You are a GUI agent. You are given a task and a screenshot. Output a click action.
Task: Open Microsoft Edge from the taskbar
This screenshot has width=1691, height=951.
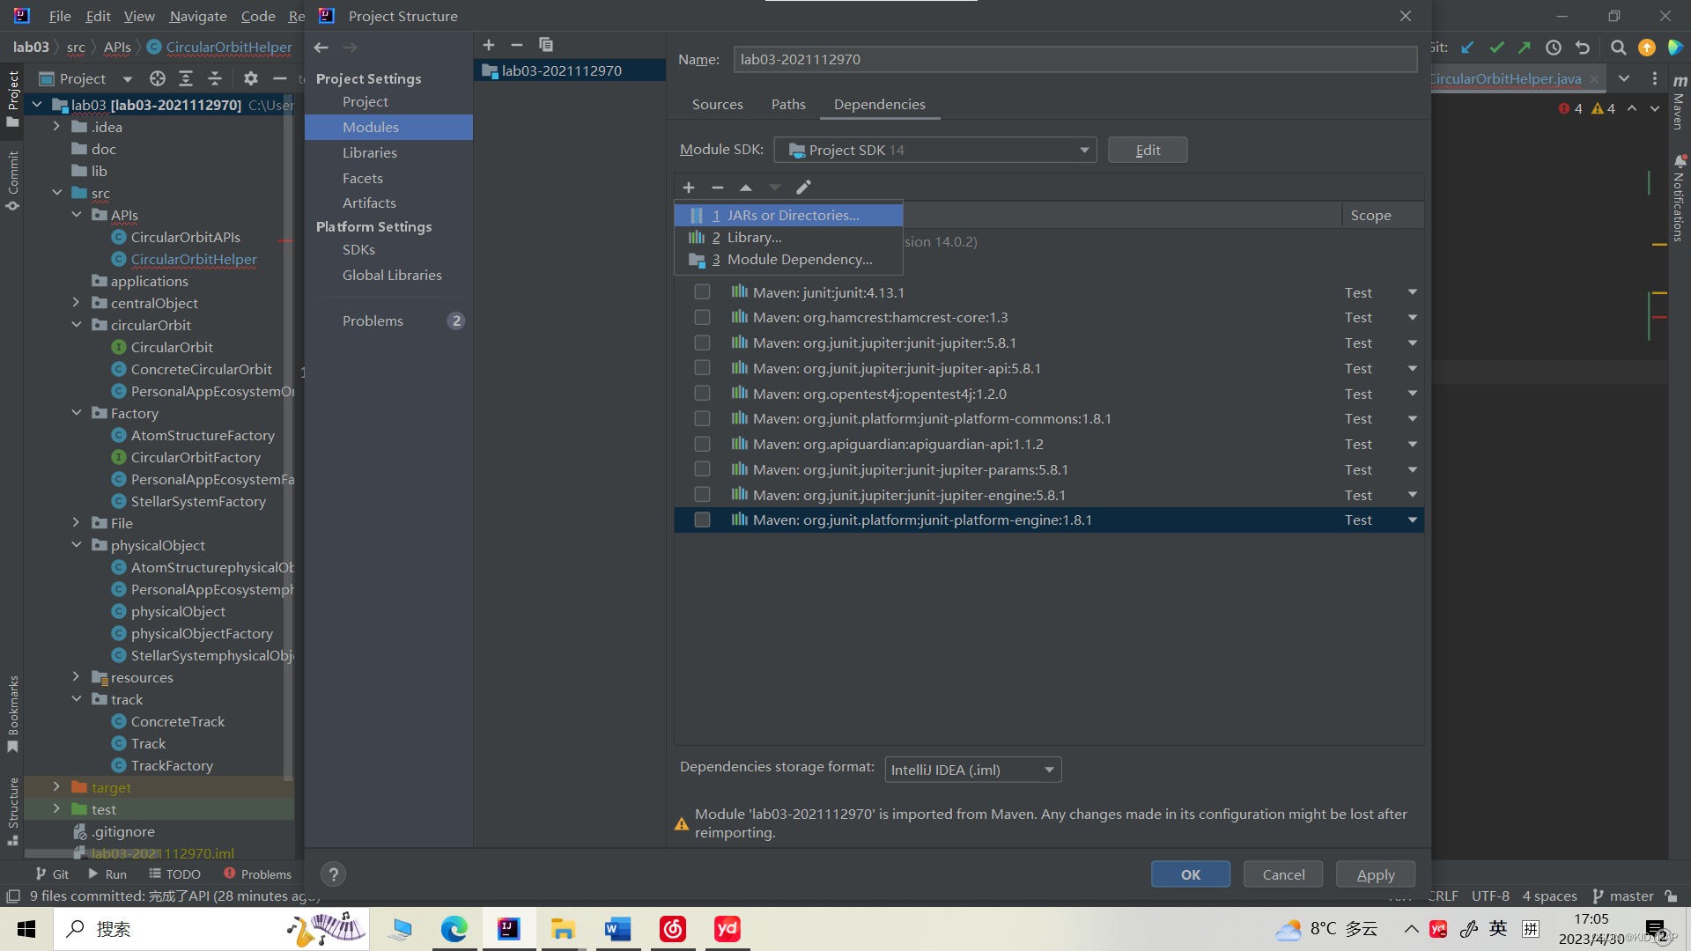[x=454, y=929]
